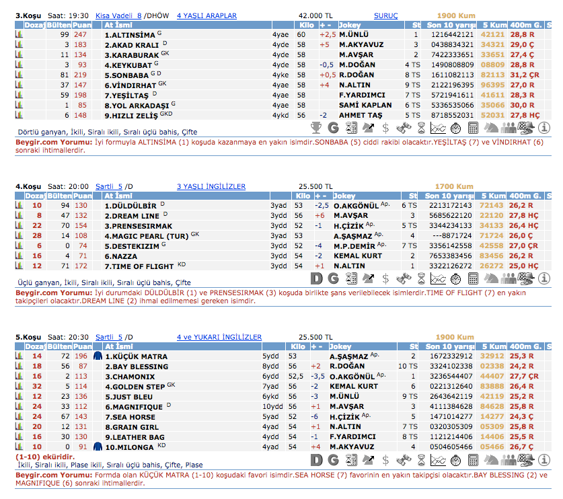Open the hourglass icon in race 5

click(420, 460)
